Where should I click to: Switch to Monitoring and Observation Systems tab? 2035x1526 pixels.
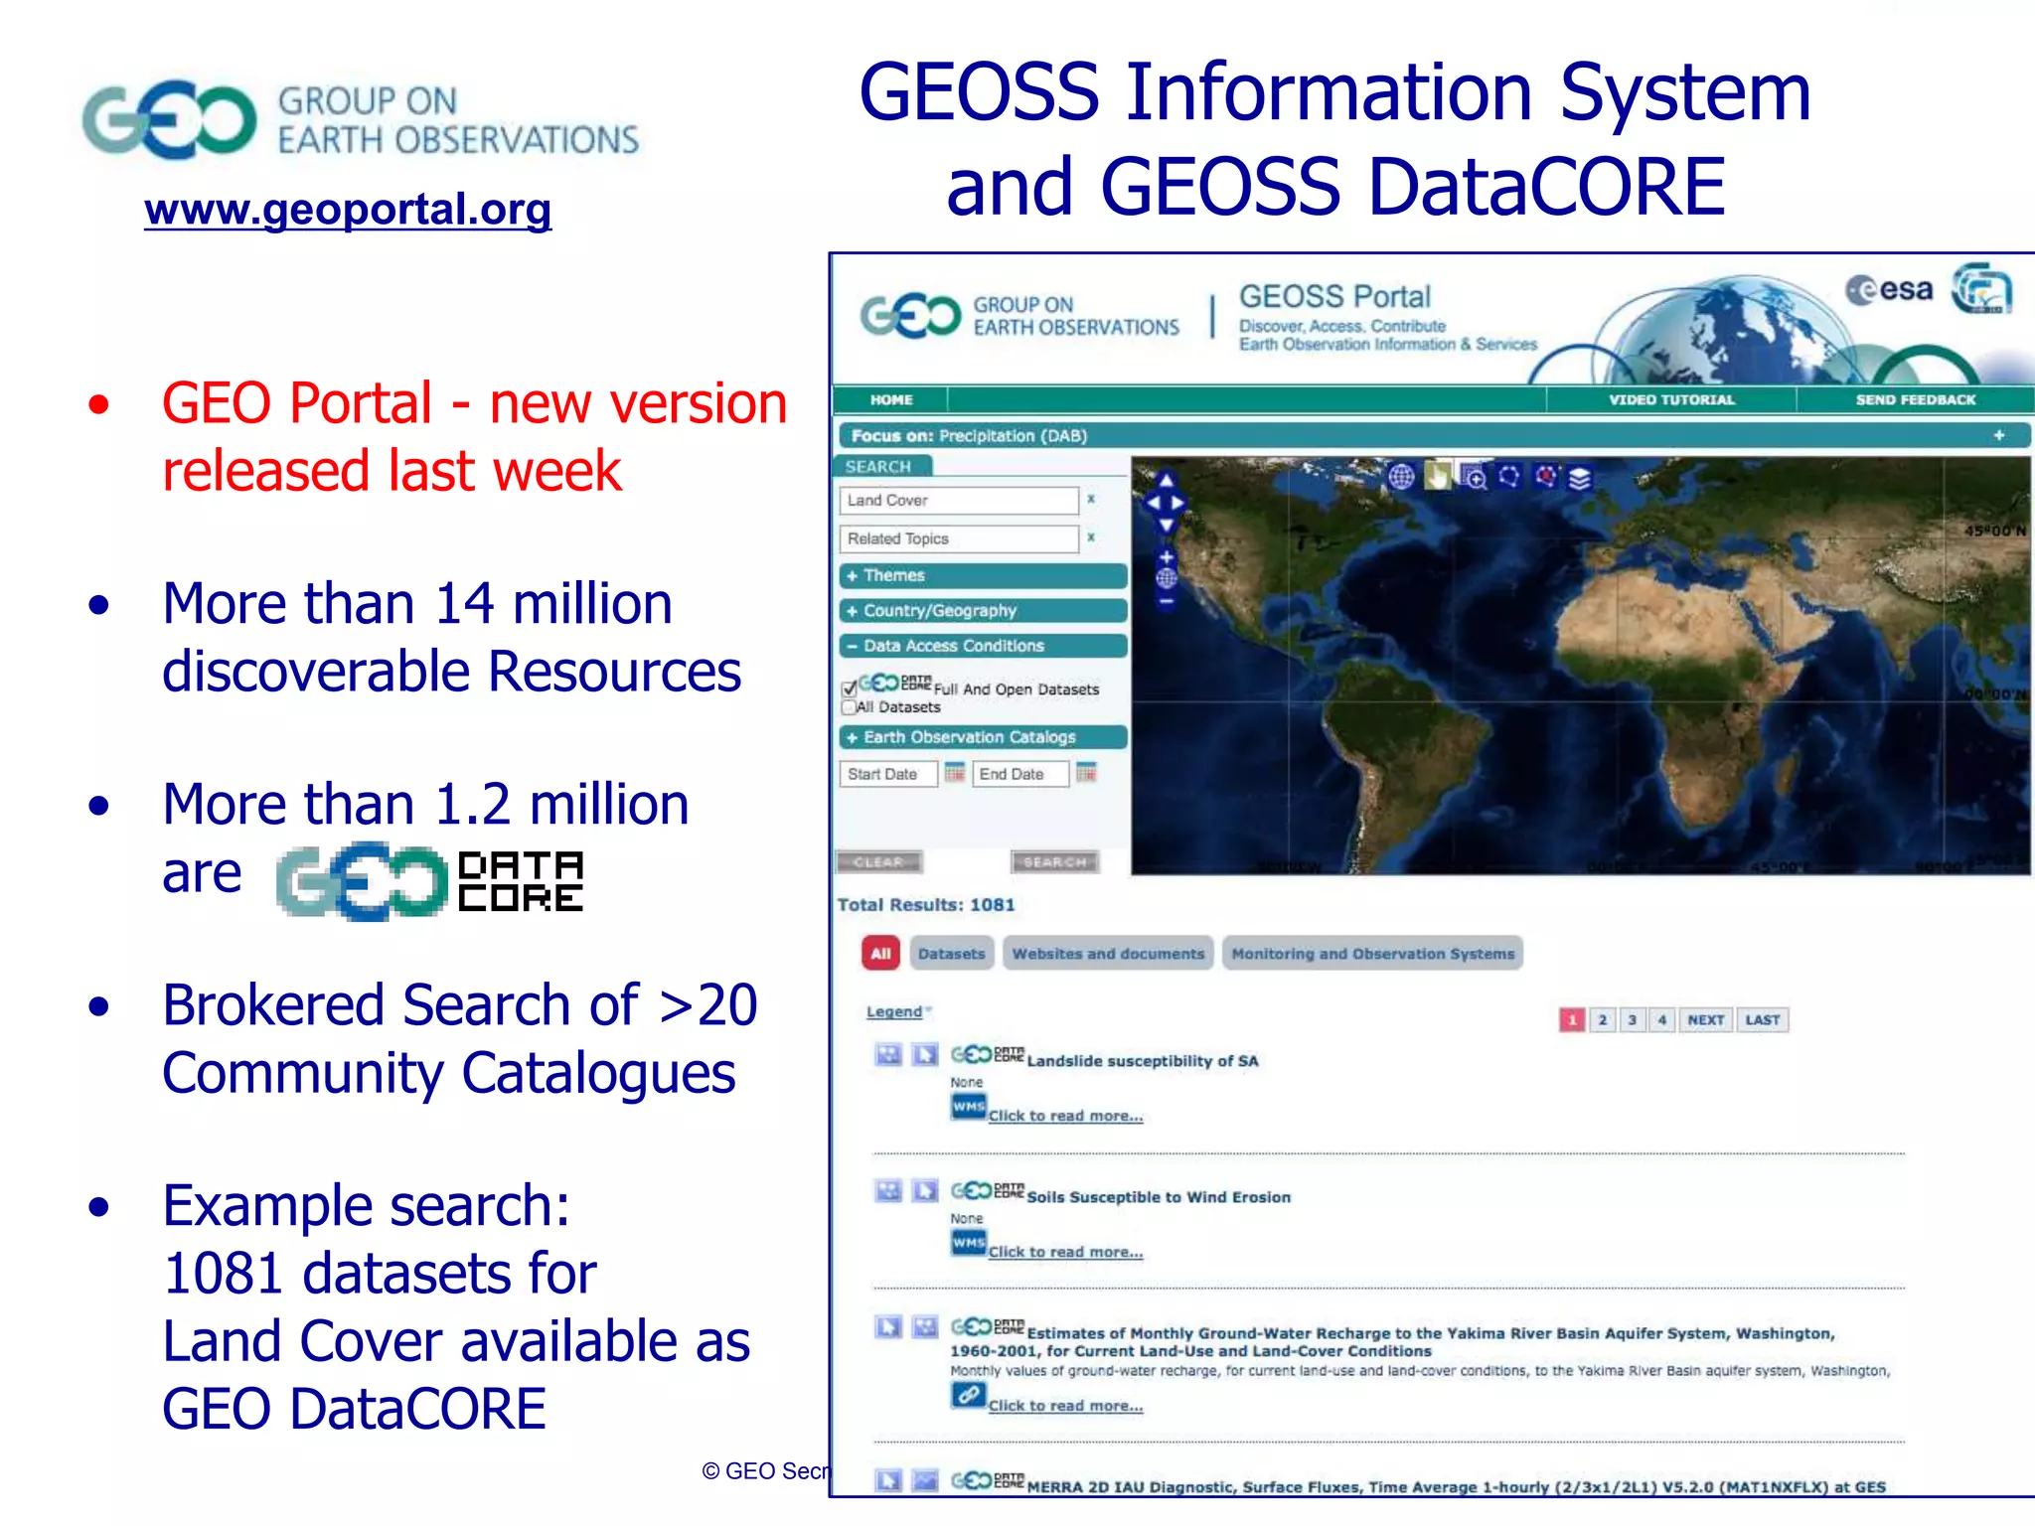click(x=1373, y=954)
